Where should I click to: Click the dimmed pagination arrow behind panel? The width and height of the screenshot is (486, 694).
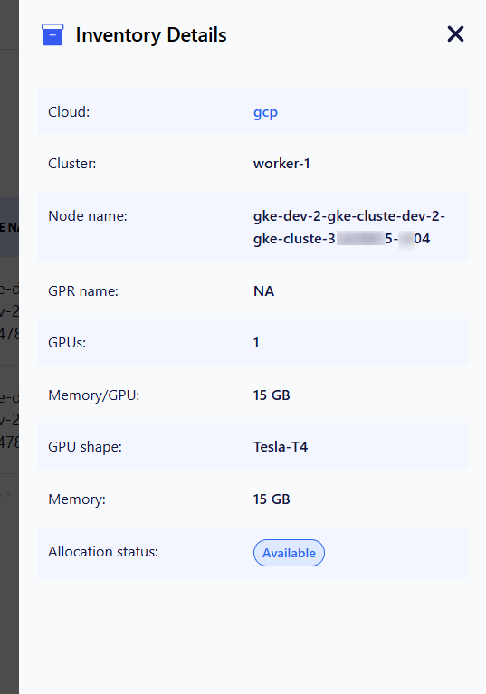6,493
